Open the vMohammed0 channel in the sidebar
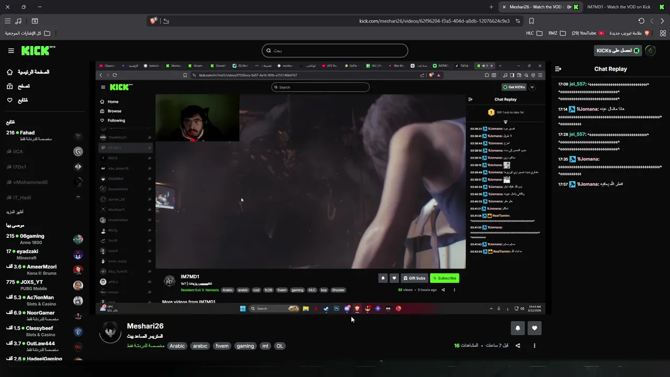This screenshot has width=670, height=377. tap(44, 182)
